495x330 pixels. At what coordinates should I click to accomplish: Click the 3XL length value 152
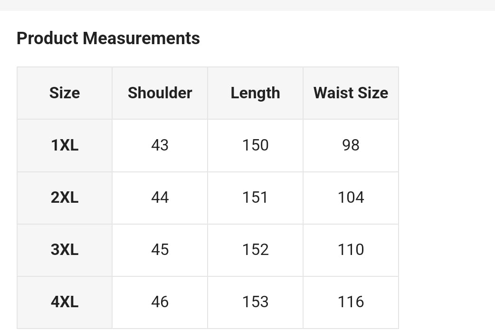point(256,250)
